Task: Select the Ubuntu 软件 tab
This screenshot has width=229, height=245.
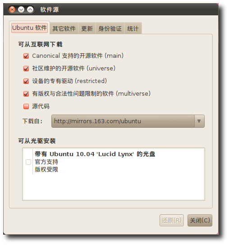Action: tap(29, 28)
